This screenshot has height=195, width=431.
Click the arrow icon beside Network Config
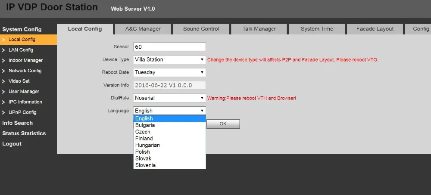click(3, 71)
